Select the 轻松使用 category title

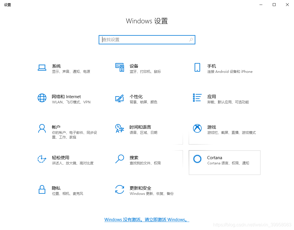click(61, 157)
